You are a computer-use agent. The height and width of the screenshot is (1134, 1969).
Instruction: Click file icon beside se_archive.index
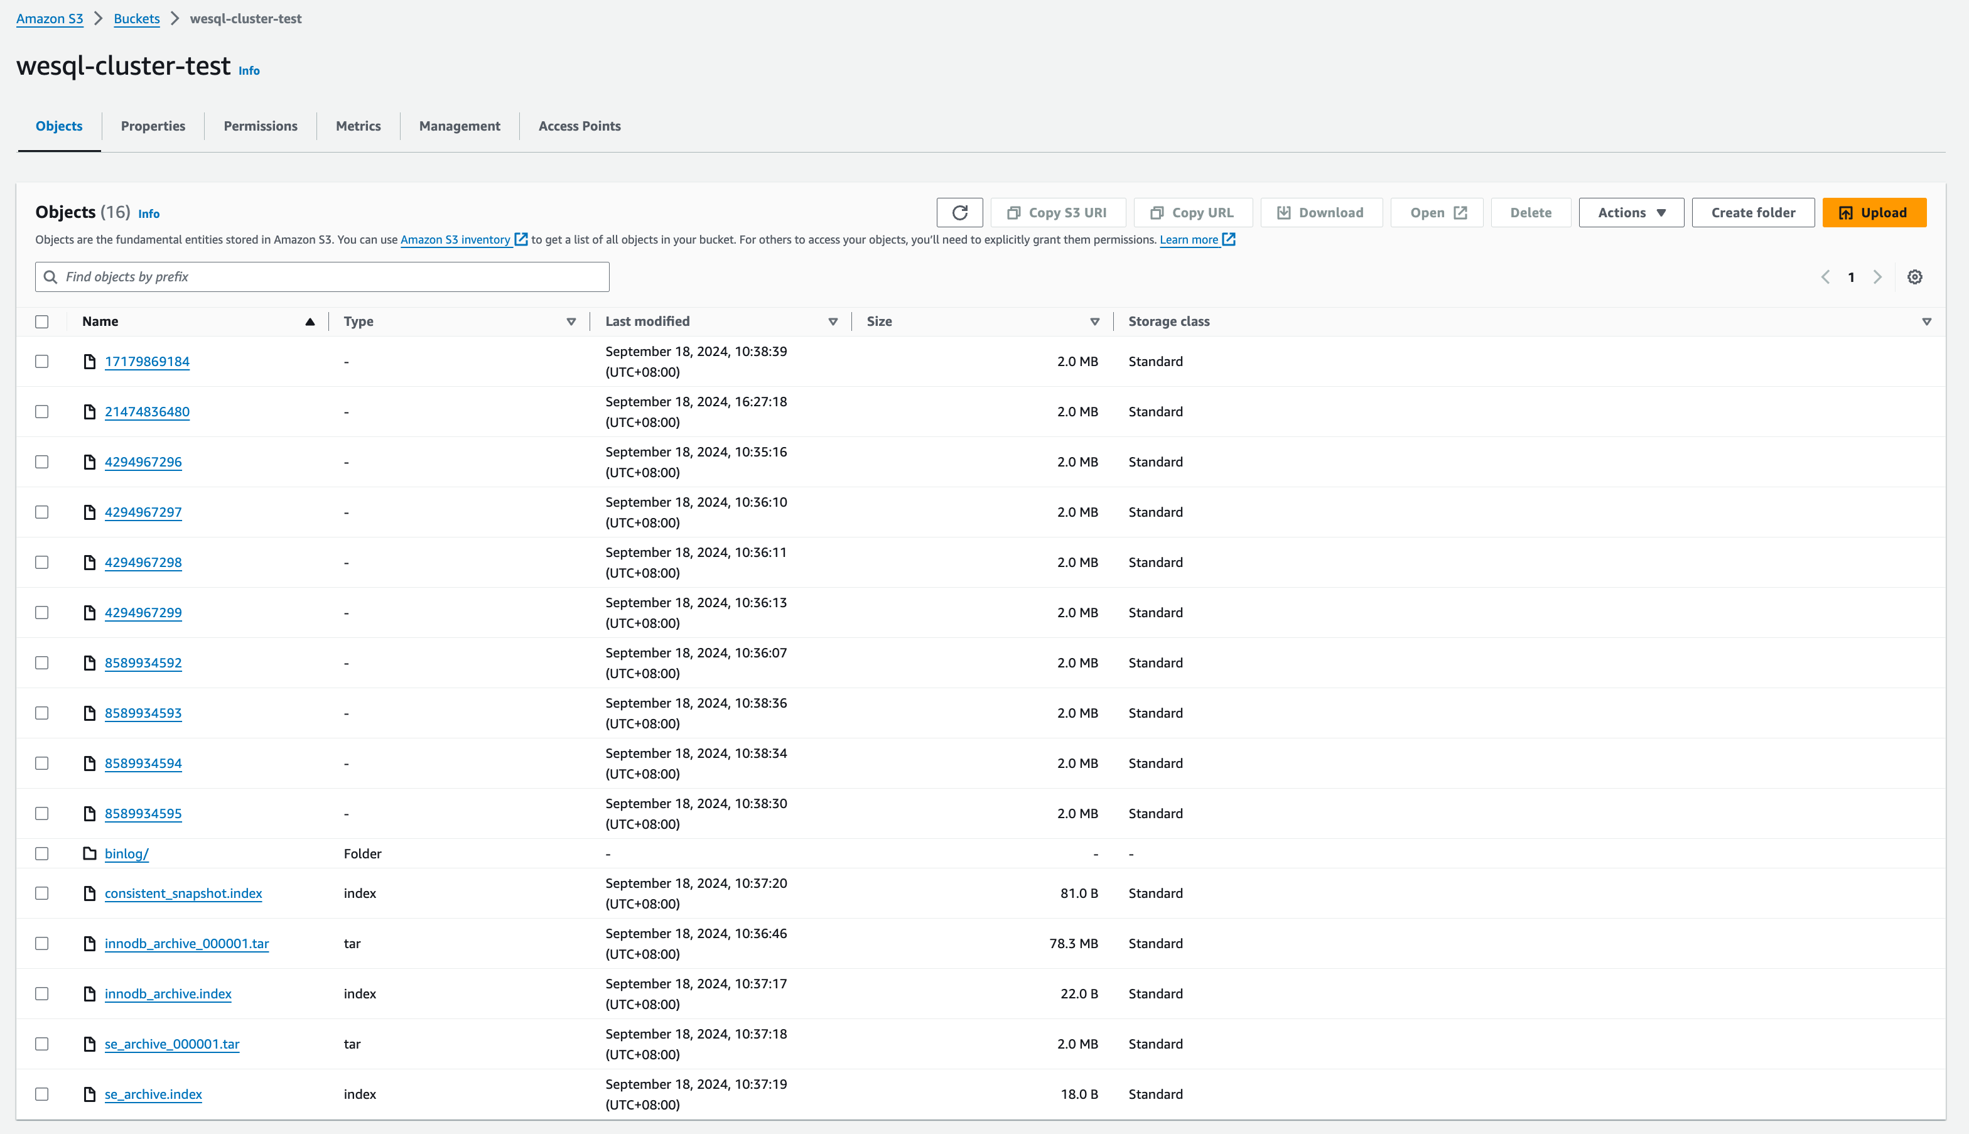(x=90, y=1094)
